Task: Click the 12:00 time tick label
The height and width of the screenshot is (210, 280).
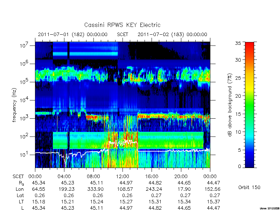Action: pos(122,176)
